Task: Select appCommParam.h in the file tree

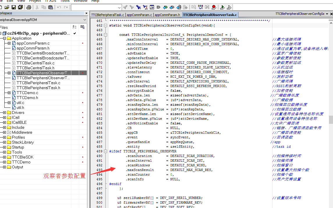Action: coord(33,48)
